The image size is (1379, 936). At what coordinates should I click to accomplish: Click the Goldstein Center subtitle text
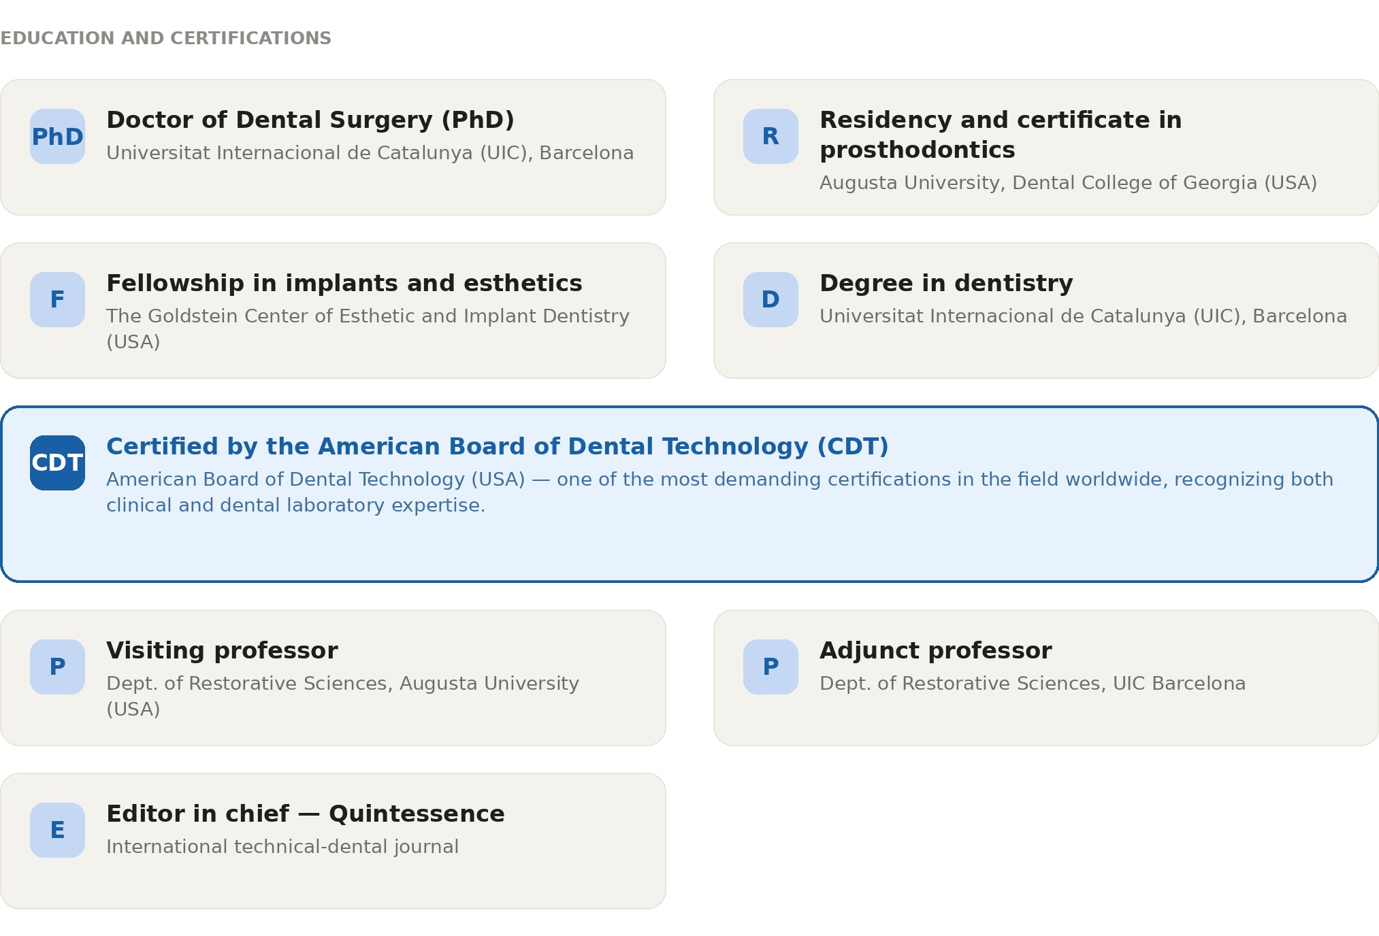click(368, 329)
